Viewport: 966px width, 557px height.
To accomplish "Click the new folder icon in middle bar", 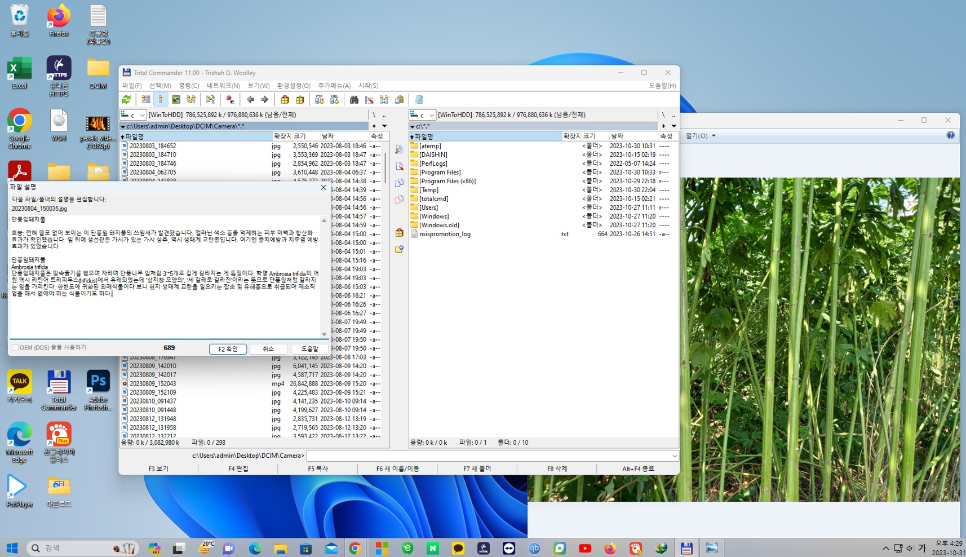I will [399, 249].
